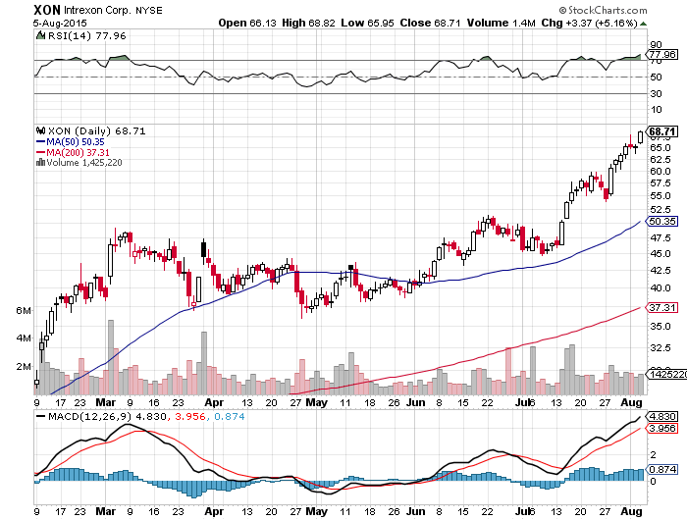Click the 68.71 last price flag on price axis
687x520 pixels.
[662, 131]
